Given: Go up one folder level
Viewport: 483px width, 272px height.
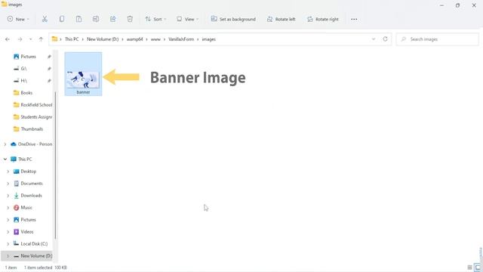Looking at the screenshot, I should coord(41,39).
